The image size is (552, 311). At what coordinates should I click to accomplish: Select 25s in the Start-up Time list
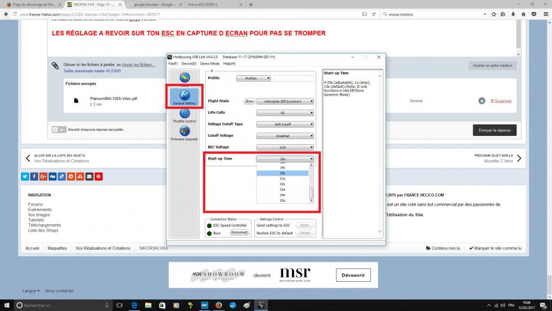283,201
